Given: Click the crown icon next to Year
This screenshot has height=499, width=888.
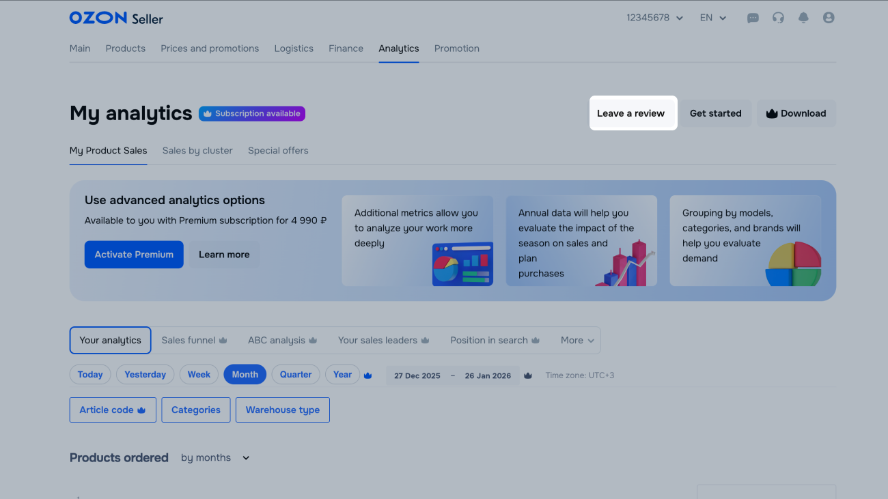Looking at the screenshot, I should pos(367,375).
